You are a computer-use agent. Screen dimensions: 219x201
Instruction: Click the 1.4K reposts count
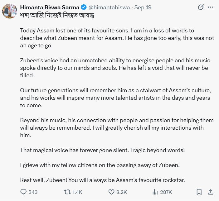click(x=77, y=192)
